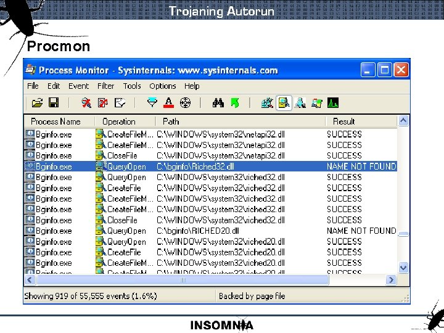Click the Jump To green arrow icon
This screenshot has height=333, width=444.
235,103
